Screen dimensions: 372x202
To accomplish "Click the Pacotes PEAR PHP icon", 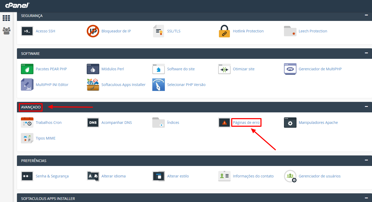I will coord(27,69).
